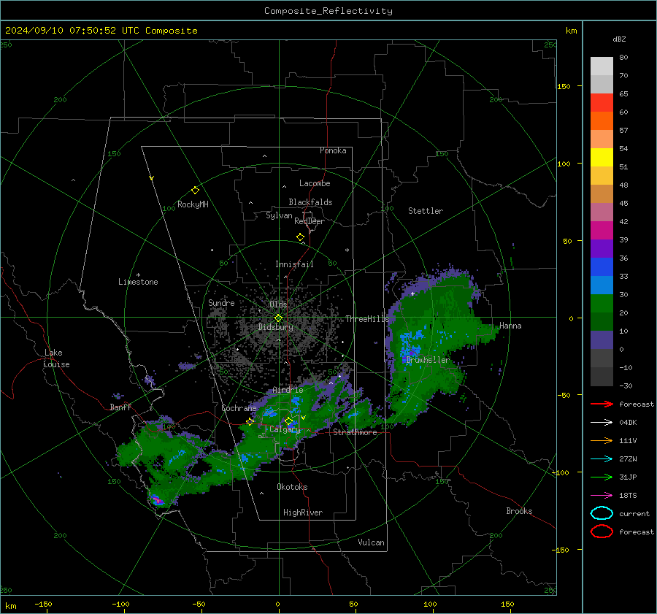Click the Composite_Reflectivity title text
This screenshot has width=657, height=614.
coord(328,11)
